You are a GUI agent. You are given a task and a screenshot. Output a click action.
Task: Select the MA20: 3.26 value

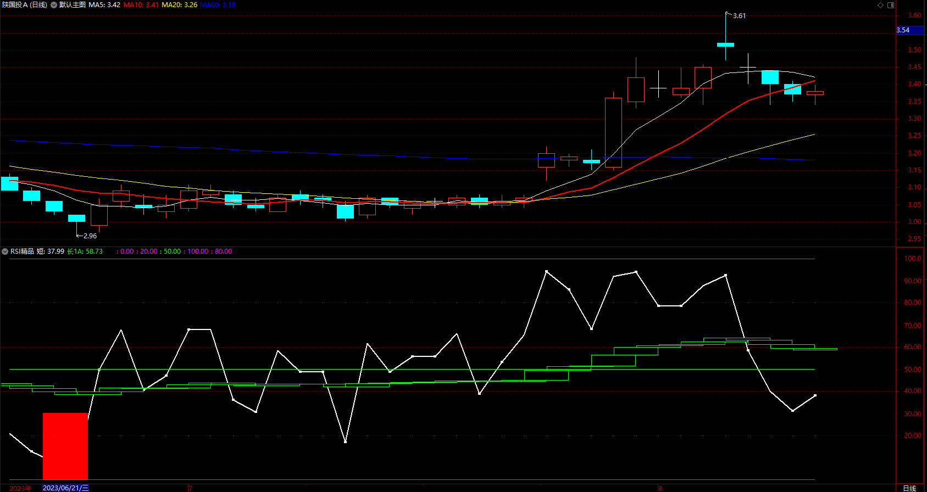point(179,5)
